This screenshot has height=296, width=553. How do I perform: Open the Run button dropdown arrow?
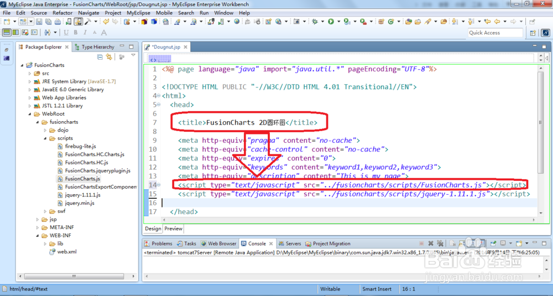(x=338, y=22)
